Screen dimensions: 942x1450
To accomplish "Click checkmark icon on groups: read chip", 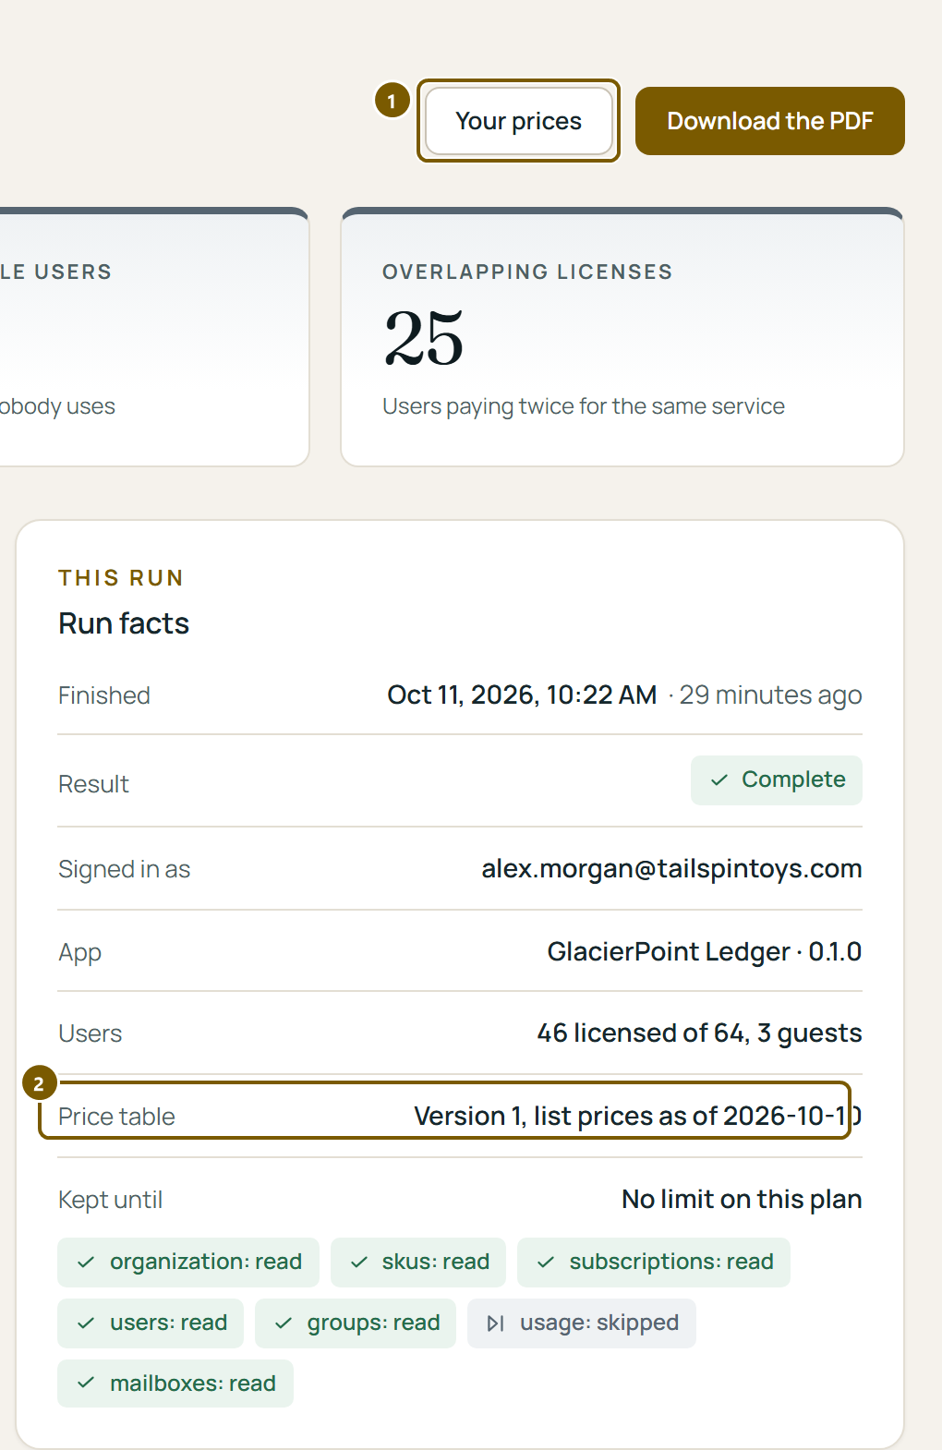I will coord(284,1323).
